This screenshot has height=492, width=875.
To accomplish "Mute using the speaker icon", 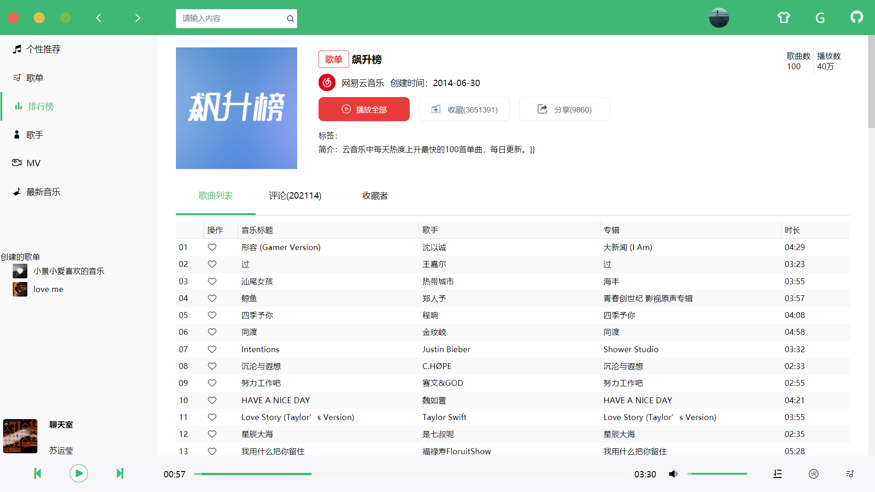I will click(x=673, y=474).
